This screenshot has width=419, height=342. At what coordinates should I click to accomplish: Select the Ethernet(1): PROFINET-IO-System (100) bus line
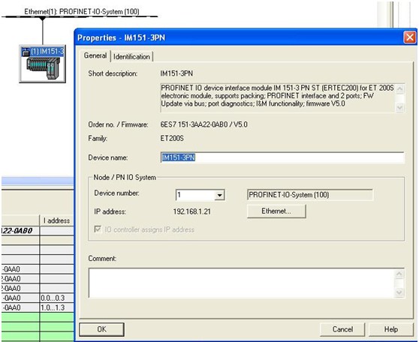80,16
